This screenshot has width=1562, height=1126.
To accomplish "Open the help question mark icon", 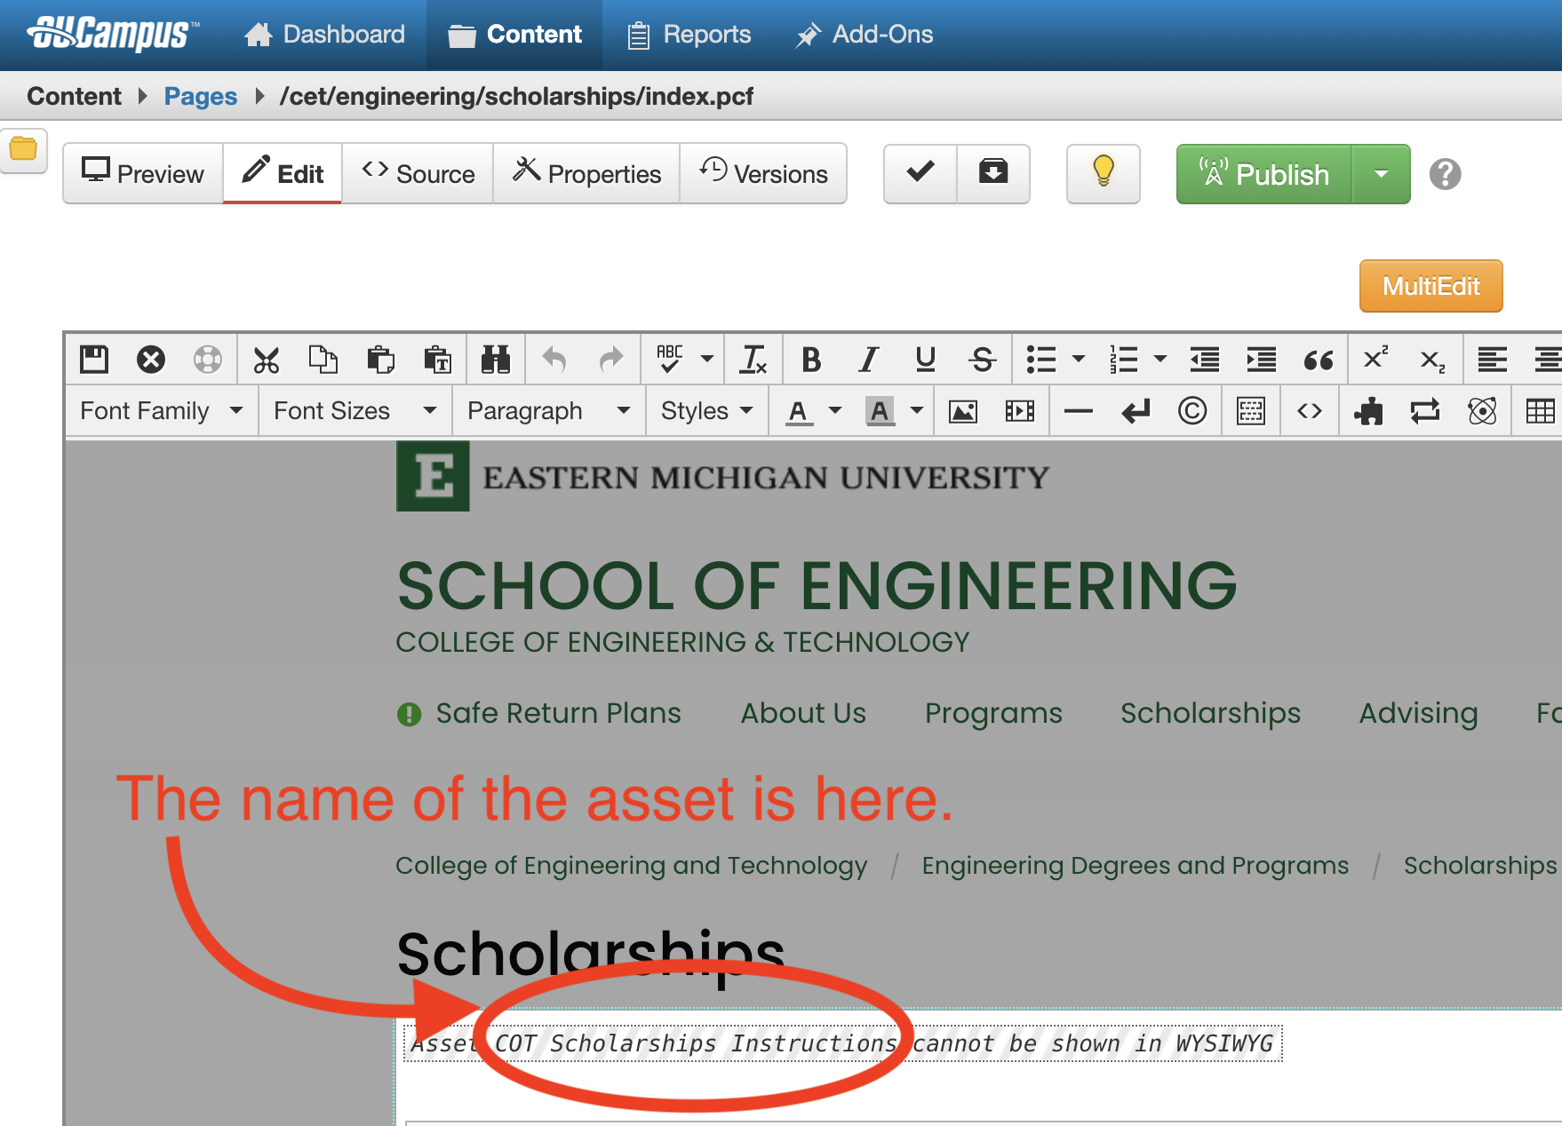I will [1446, 174].
